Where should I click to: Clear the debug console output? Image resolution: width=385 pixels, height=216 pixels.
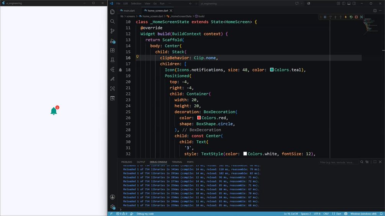367,162
